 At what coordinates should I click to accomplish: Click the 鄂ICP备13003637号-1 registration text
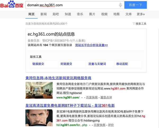point(57,41)
